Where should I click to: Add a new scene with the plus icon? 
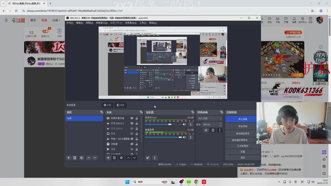pyautogui.click(x=68, y=158)
